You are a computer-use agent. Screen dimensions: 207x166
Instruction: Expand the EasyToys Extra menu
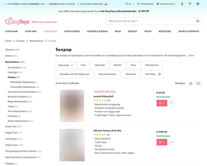(166, 4)
